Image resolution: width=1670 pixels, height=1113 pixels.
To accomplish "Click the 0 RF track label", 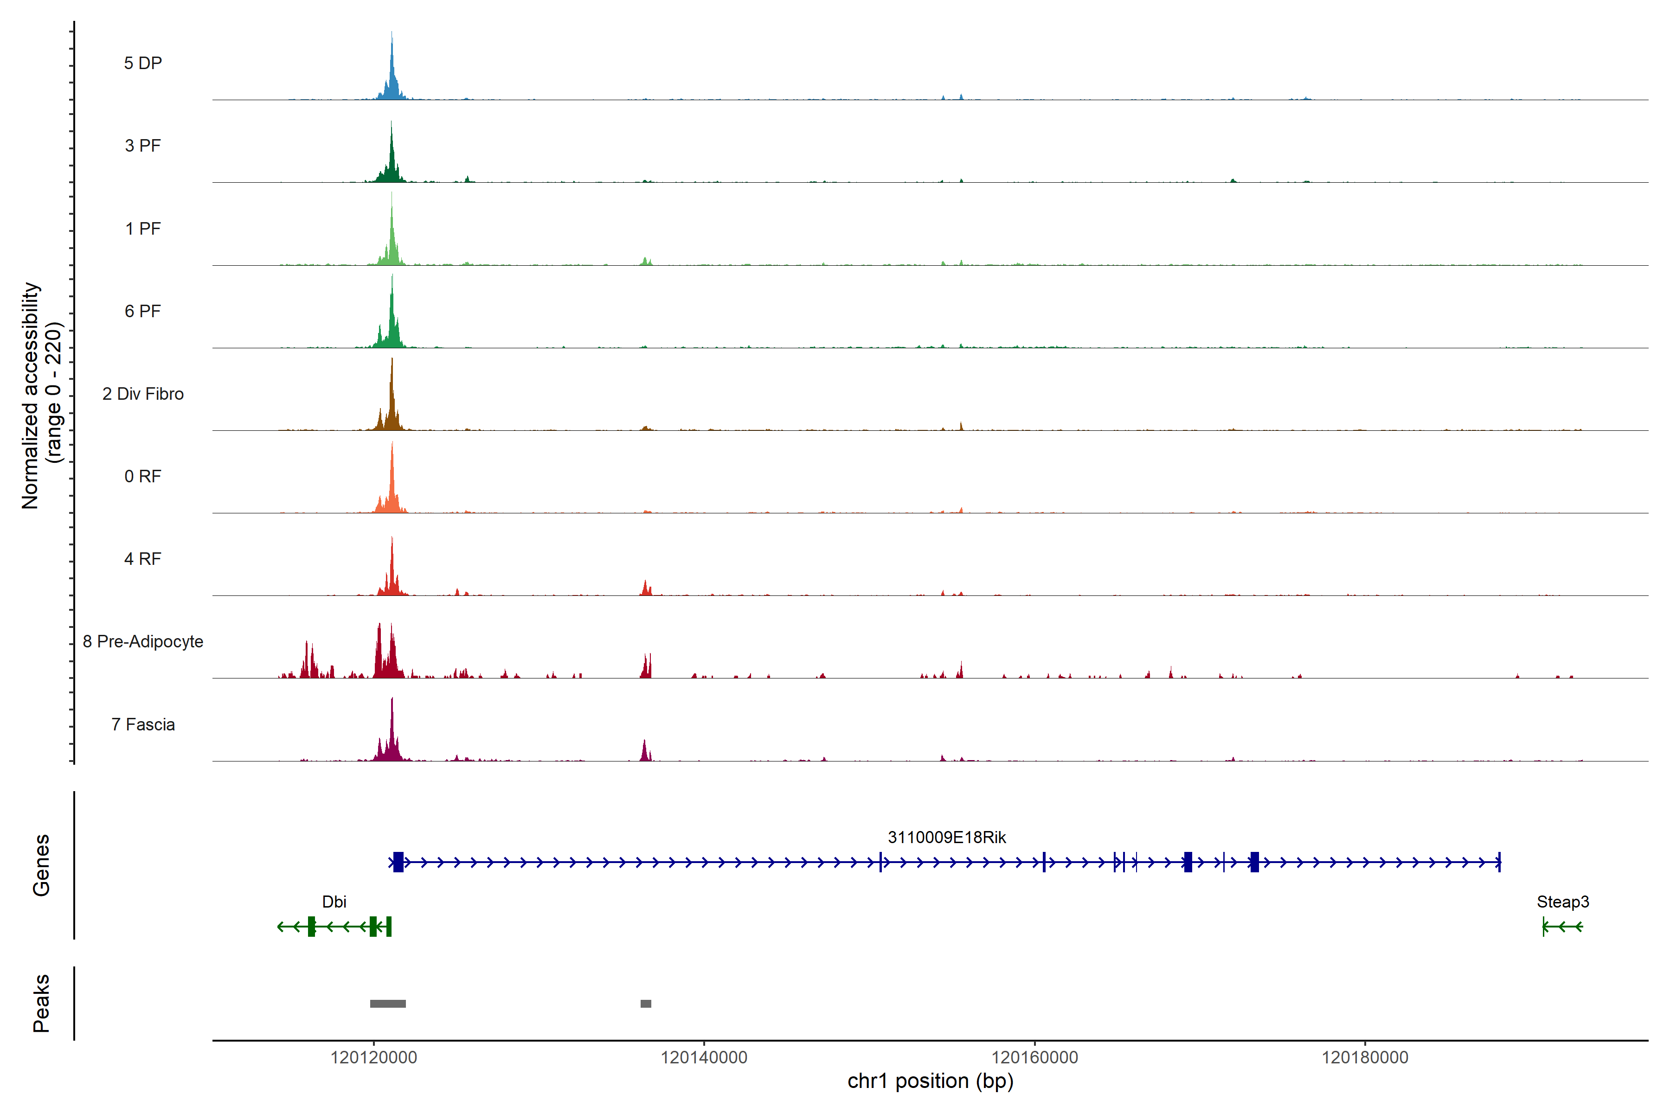I will [143, 476].
